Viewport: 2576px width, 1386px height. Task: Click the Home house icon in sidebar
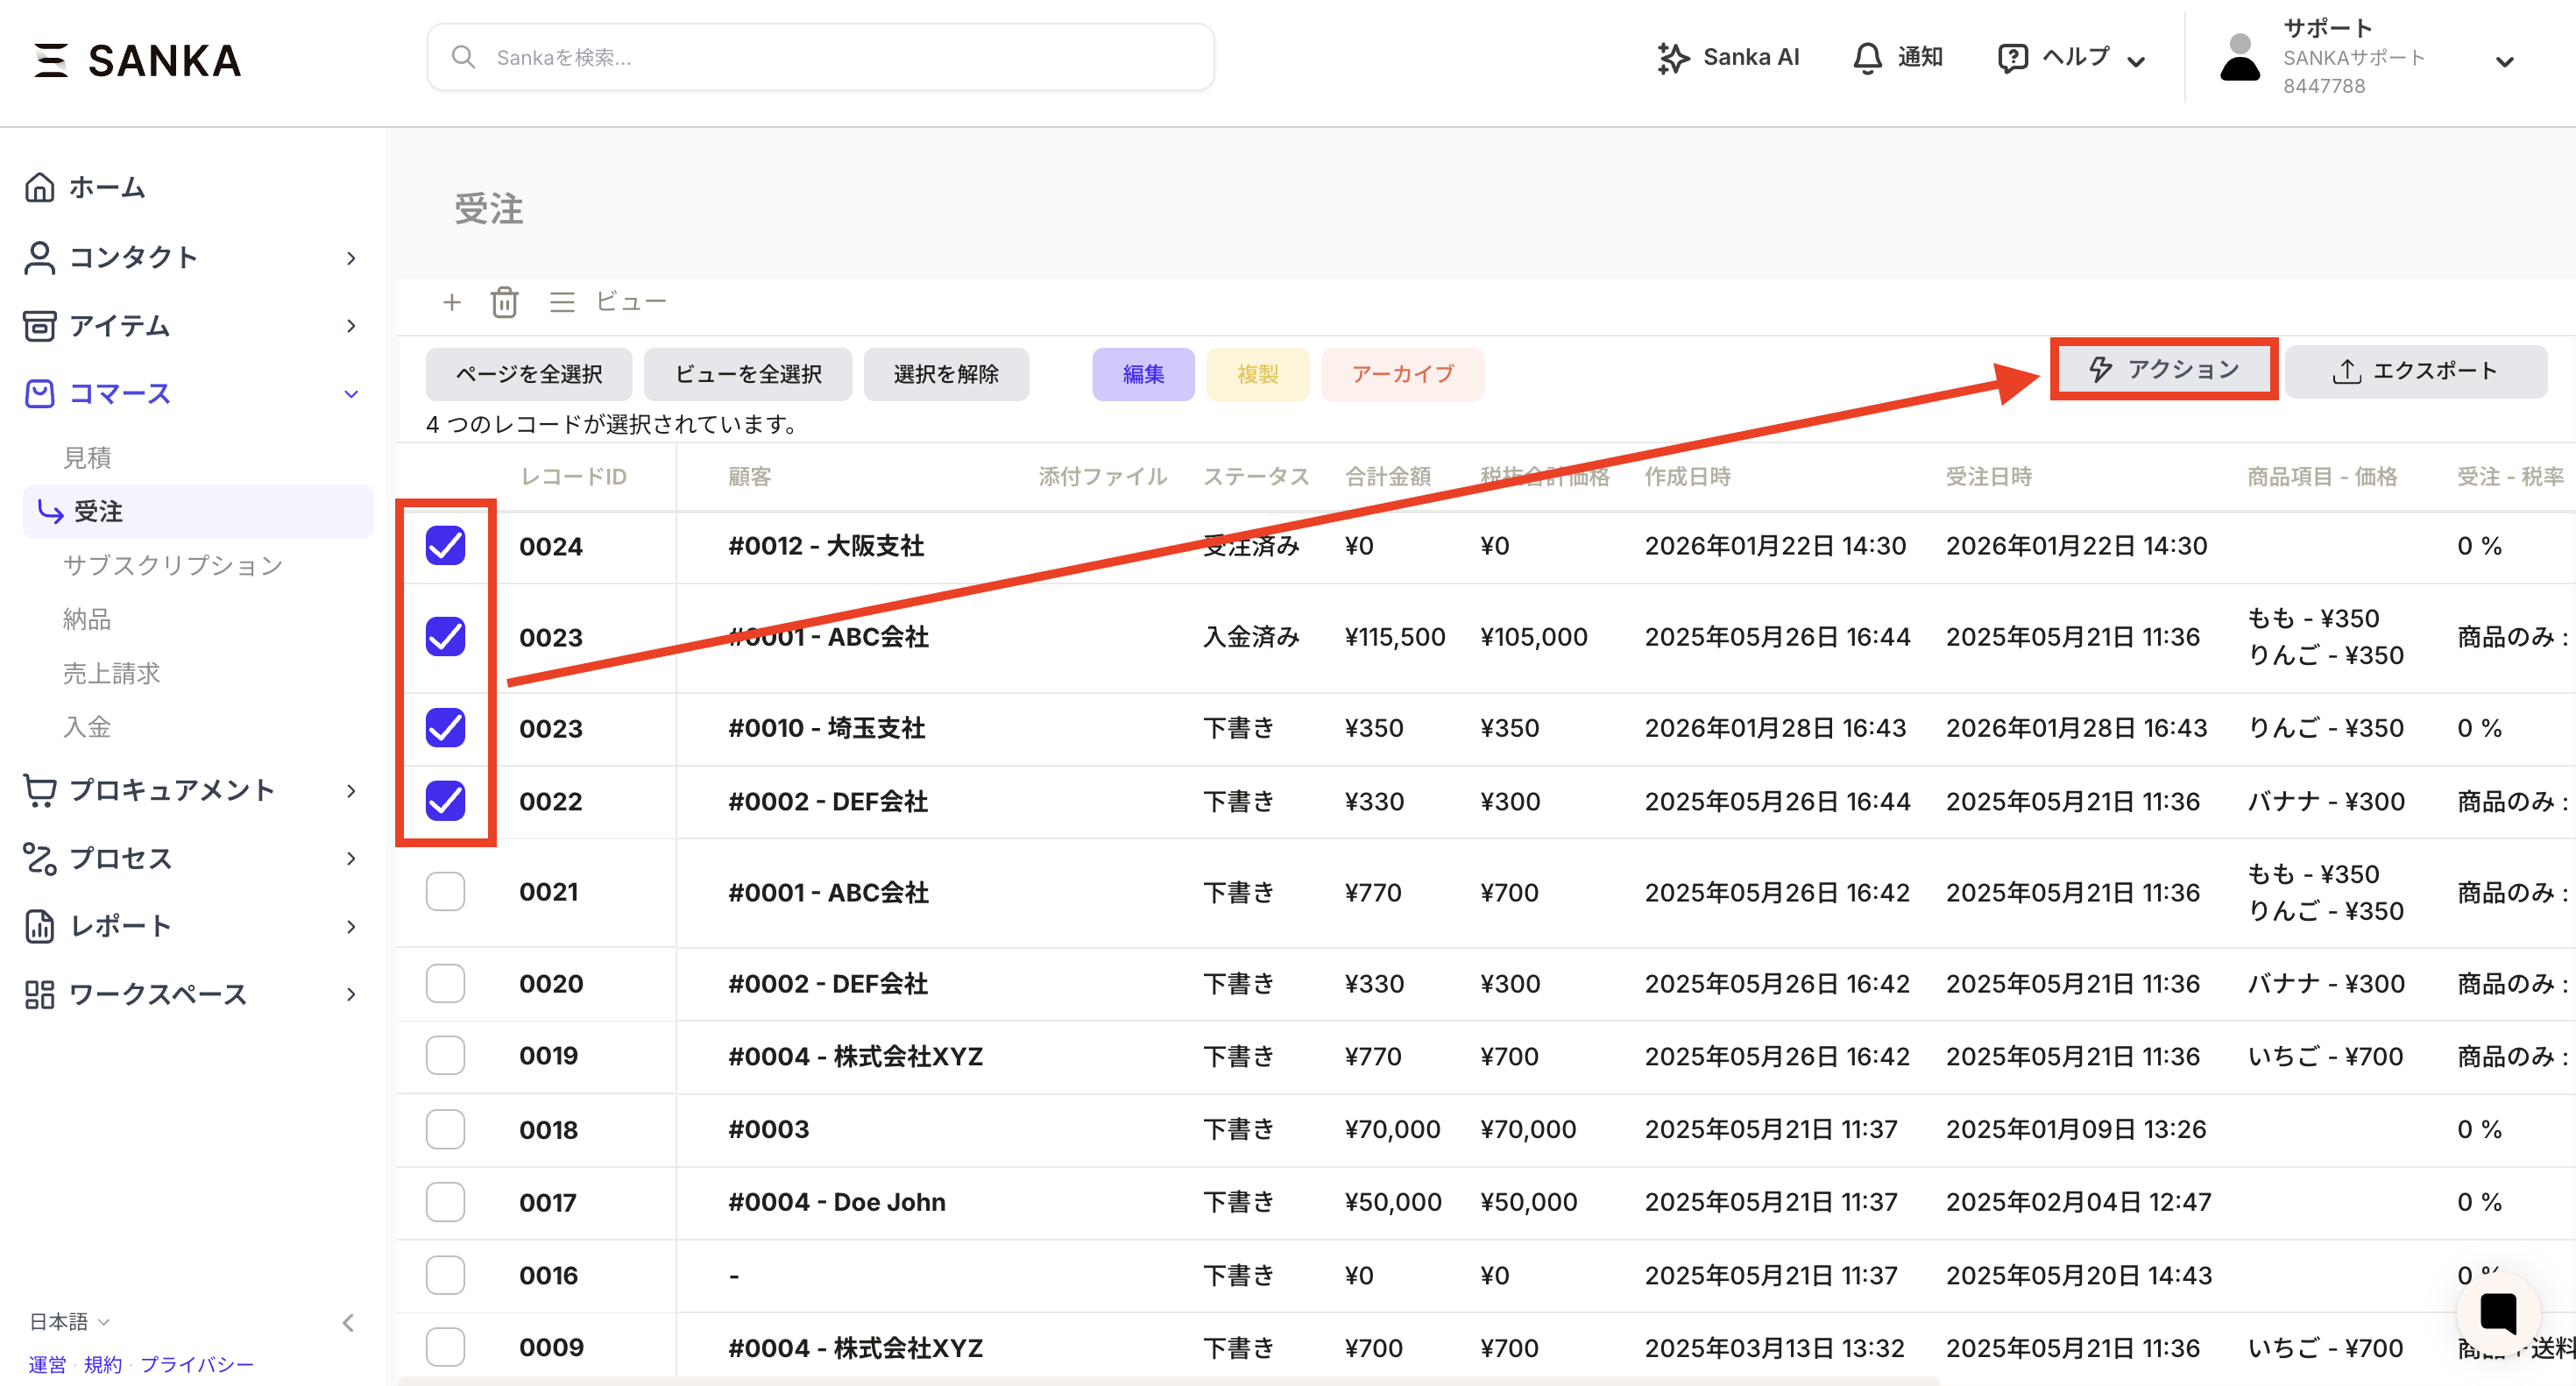point(40,187)
